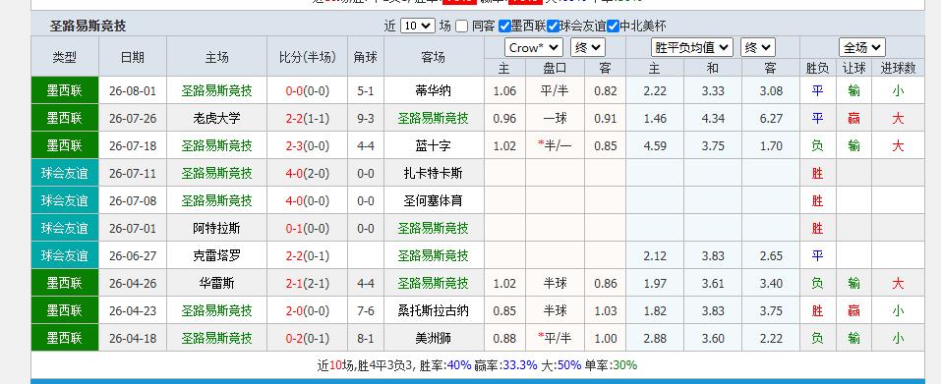Click date 26-04-23
This screenshot has width=941, height=384.
133,311
